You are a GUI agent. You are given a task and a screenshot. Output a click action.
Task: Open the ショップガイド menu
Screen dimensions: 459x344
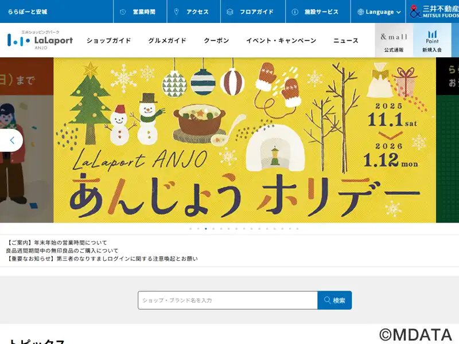click(x=108, y=40)
